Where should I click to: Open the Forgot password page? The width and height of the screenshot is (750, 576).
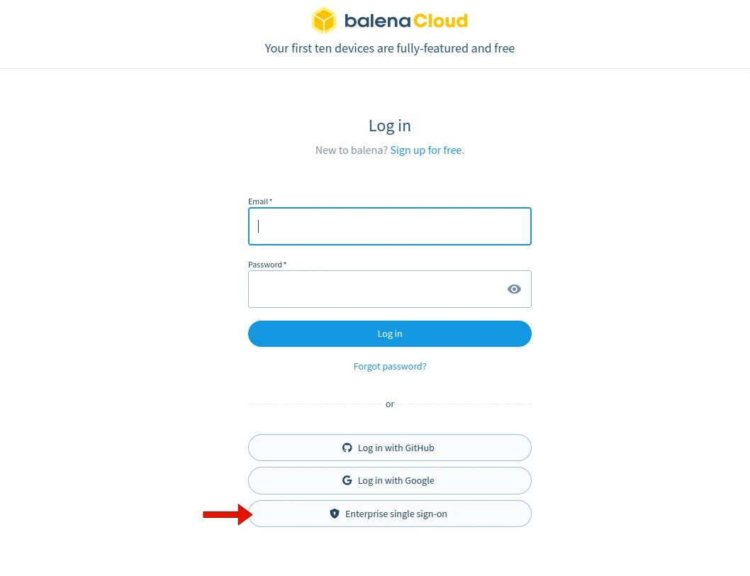(389, 366)
